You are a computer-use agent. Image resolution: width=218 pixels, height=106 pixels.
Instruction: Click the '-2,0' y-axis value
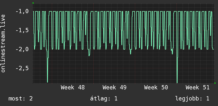(x=22, y=49)
